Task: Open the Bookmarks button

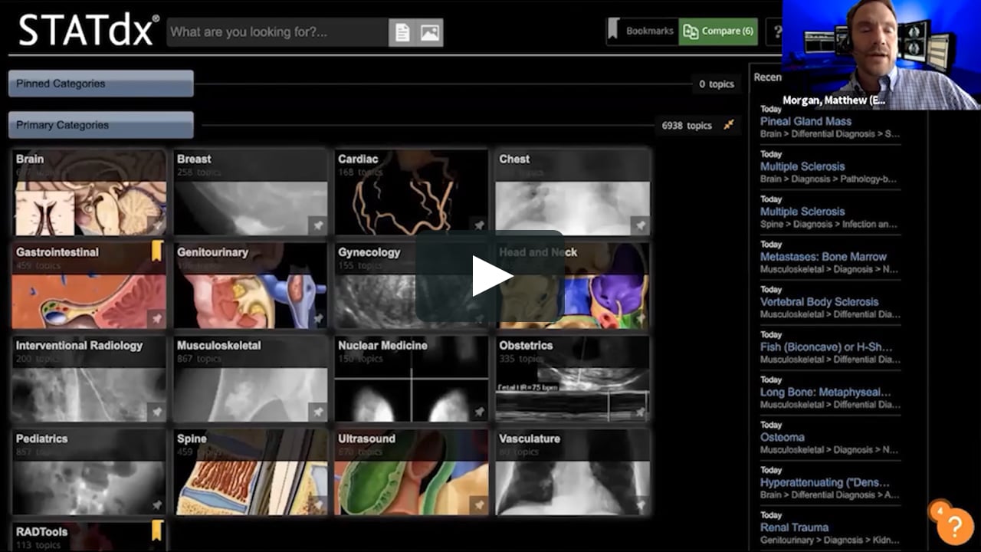Action: (642, 31)
